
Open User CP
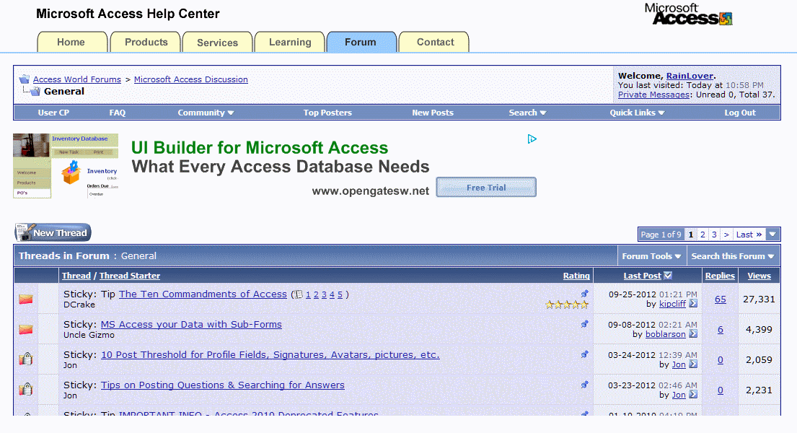53,113
